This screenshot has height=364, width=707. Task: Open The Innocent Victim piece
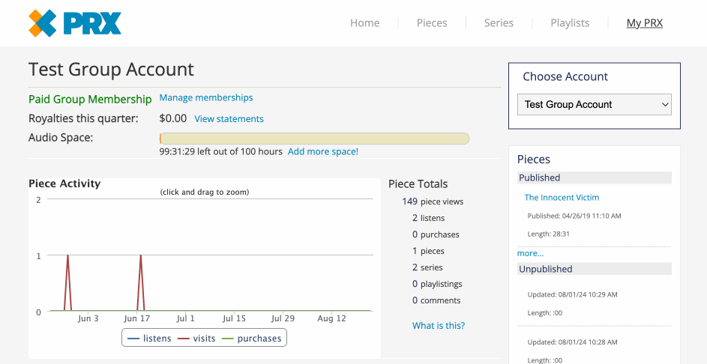(x=562, y=197)
